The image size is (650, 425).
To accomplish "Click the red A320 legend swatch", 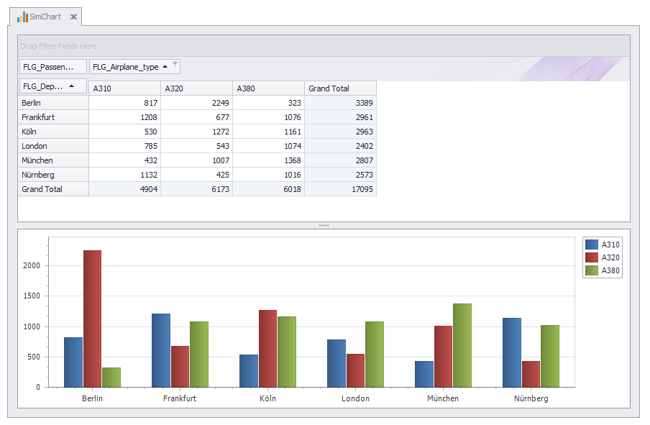I will click(x=592, y=257).
